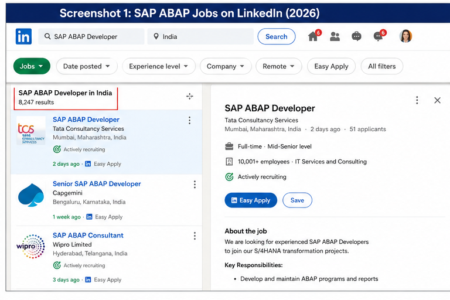Click the green Actively recruiting icon in details
This screenshot has width=450, height=300.
(229, 177)
